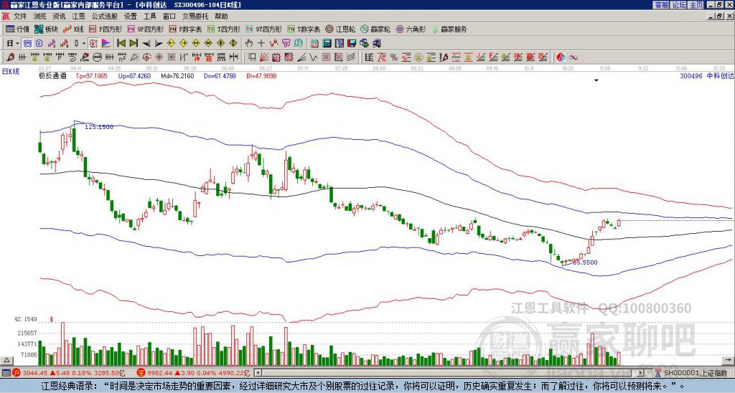Open the yin-yang taiji icon

point(561,57)
